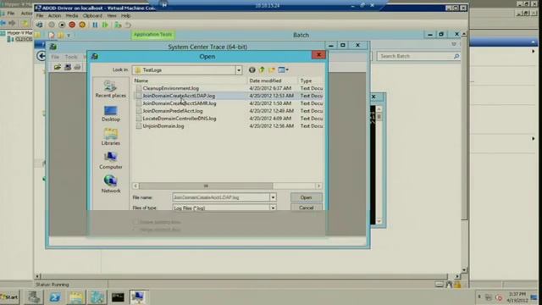
Task: Open Media menu in Virtual Machine Connection
Action: pos(72,16)
